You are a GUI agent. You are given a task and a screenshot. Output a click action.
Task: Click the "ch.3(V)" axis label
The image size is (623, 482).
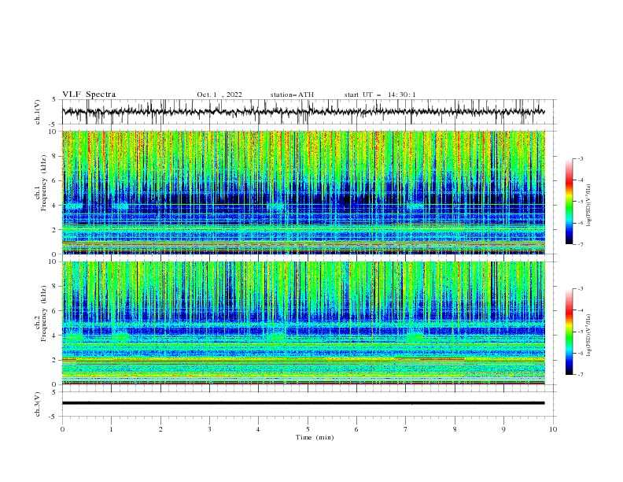click(x=38, y=404)
